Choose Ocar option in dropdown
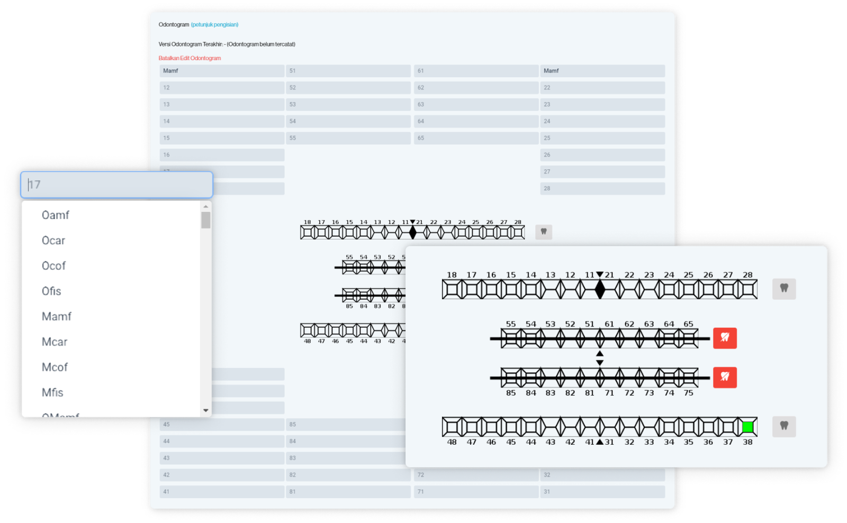 53,241
